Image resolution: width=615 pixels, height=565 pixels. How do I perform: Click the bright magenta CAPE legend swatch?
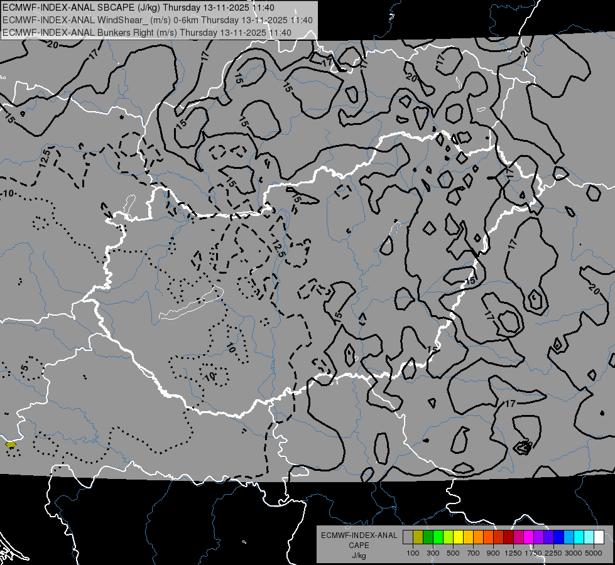click(x=529, y=537)
